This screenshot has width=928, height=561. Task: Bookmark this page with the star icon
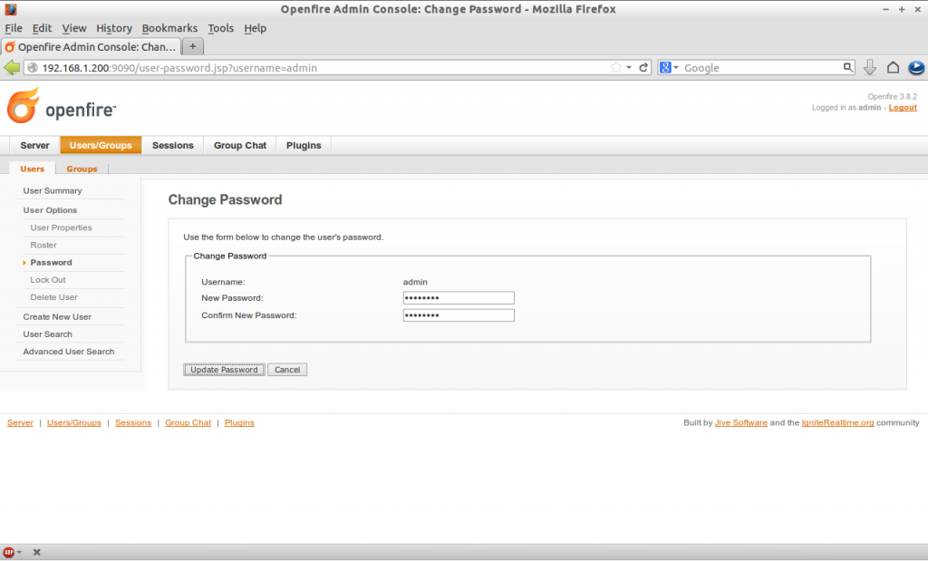[616, 67]
